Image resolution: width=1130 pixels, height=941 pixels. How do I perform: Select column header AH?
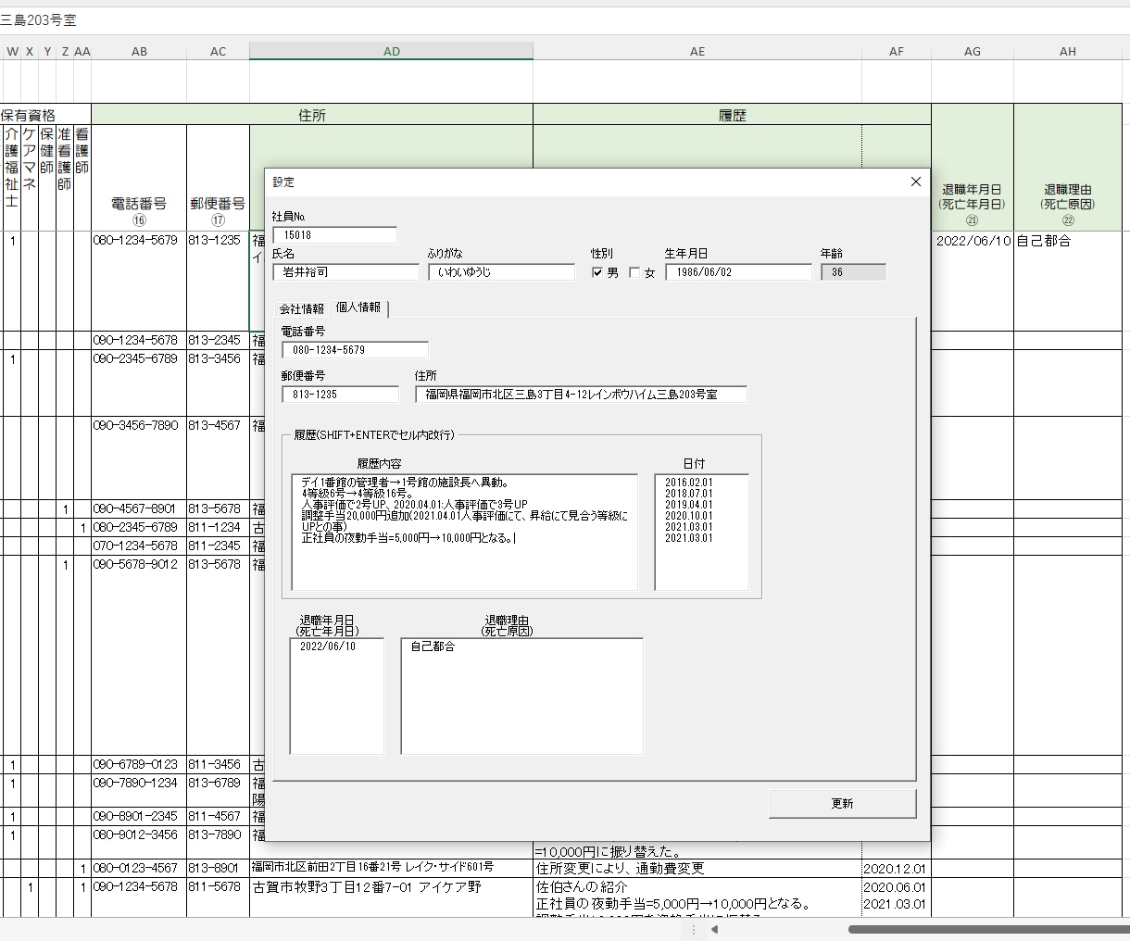click(1068, 52)
